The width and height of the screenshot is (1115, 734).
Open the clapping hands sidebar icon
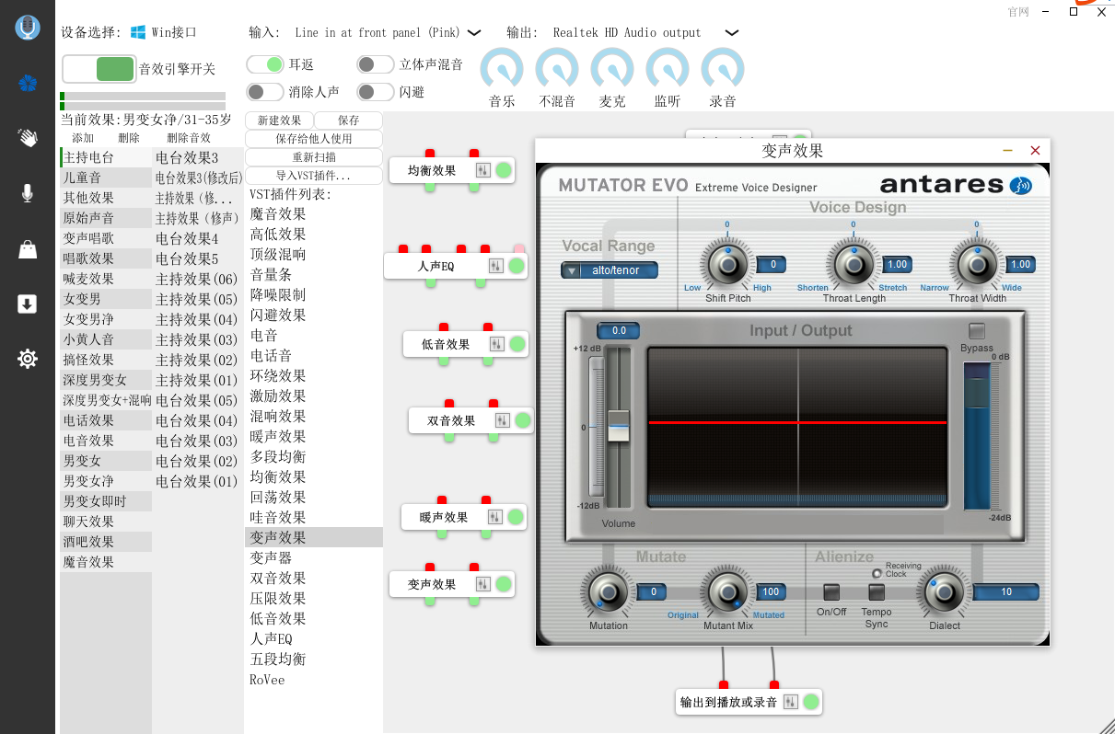pos(28,138)
